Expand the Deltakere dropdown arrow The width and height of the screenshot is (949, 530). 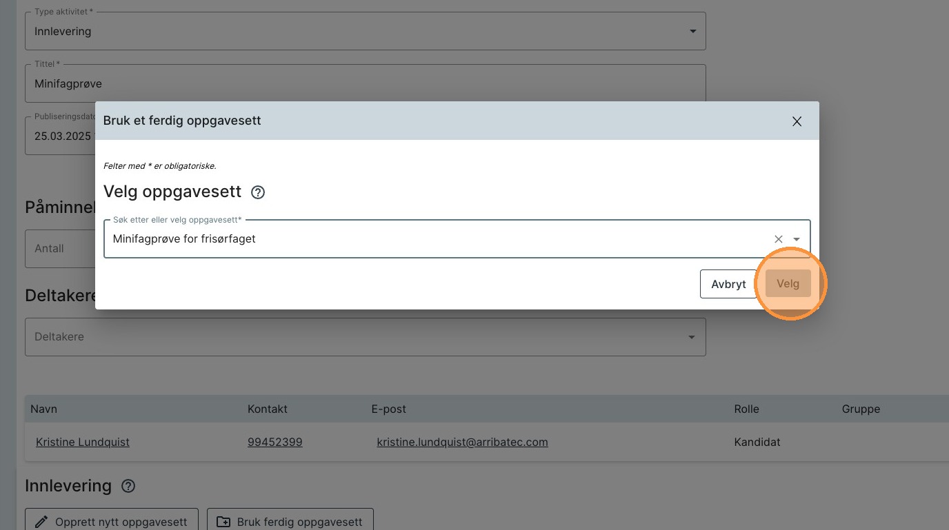691,337
